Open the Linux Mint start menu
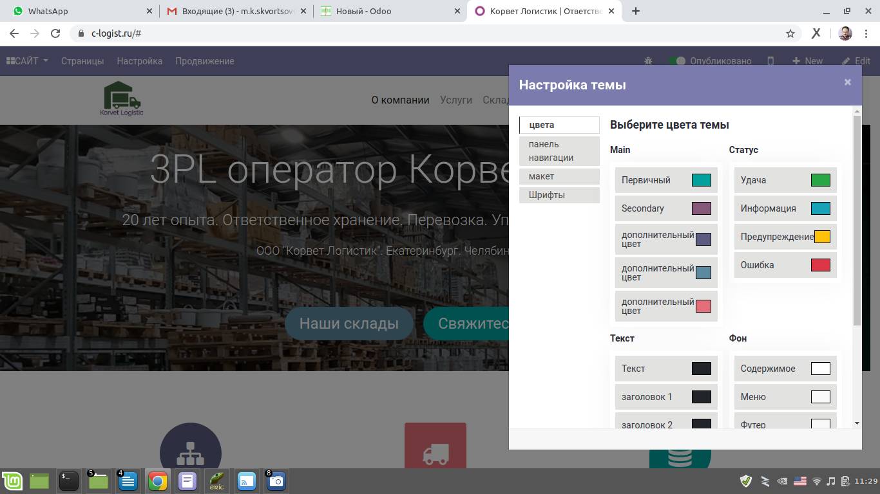880x494 pixels. point(13,480)
